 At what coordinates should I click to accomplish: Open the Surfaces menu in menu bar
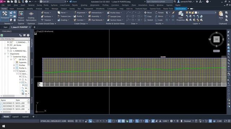(54, 5)
